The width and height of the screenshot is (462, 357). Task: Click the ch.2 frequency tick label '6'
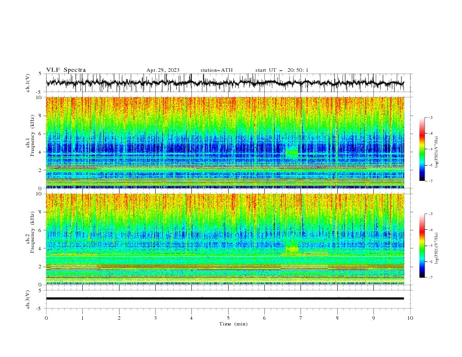[41, 230]
